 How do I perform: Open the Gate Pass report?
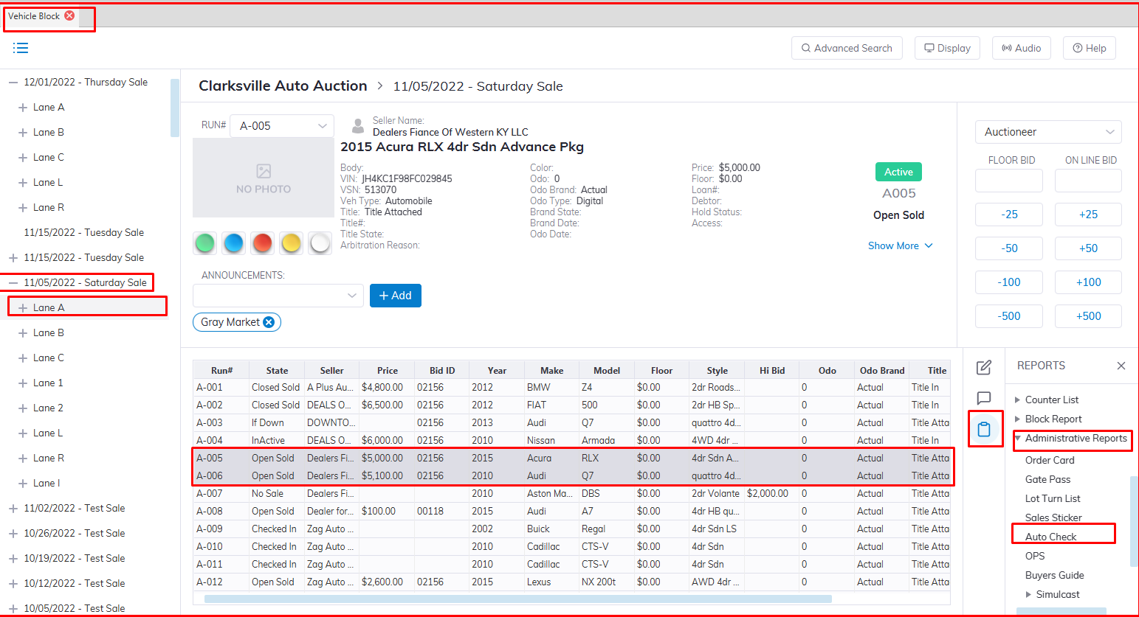click(x=1047, y=479)
